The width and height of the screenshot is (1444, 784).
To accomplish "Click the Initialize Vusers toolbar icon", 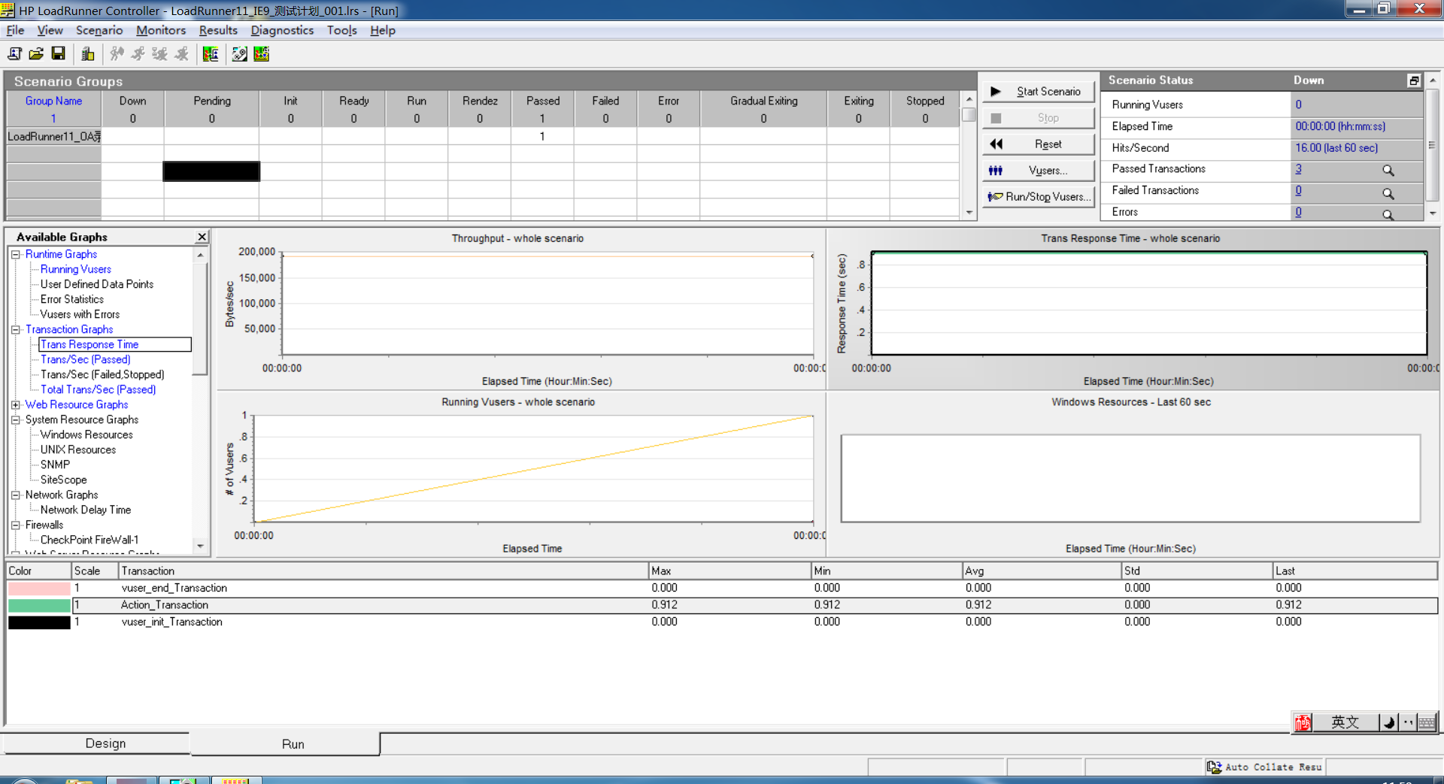I will 117,53.
